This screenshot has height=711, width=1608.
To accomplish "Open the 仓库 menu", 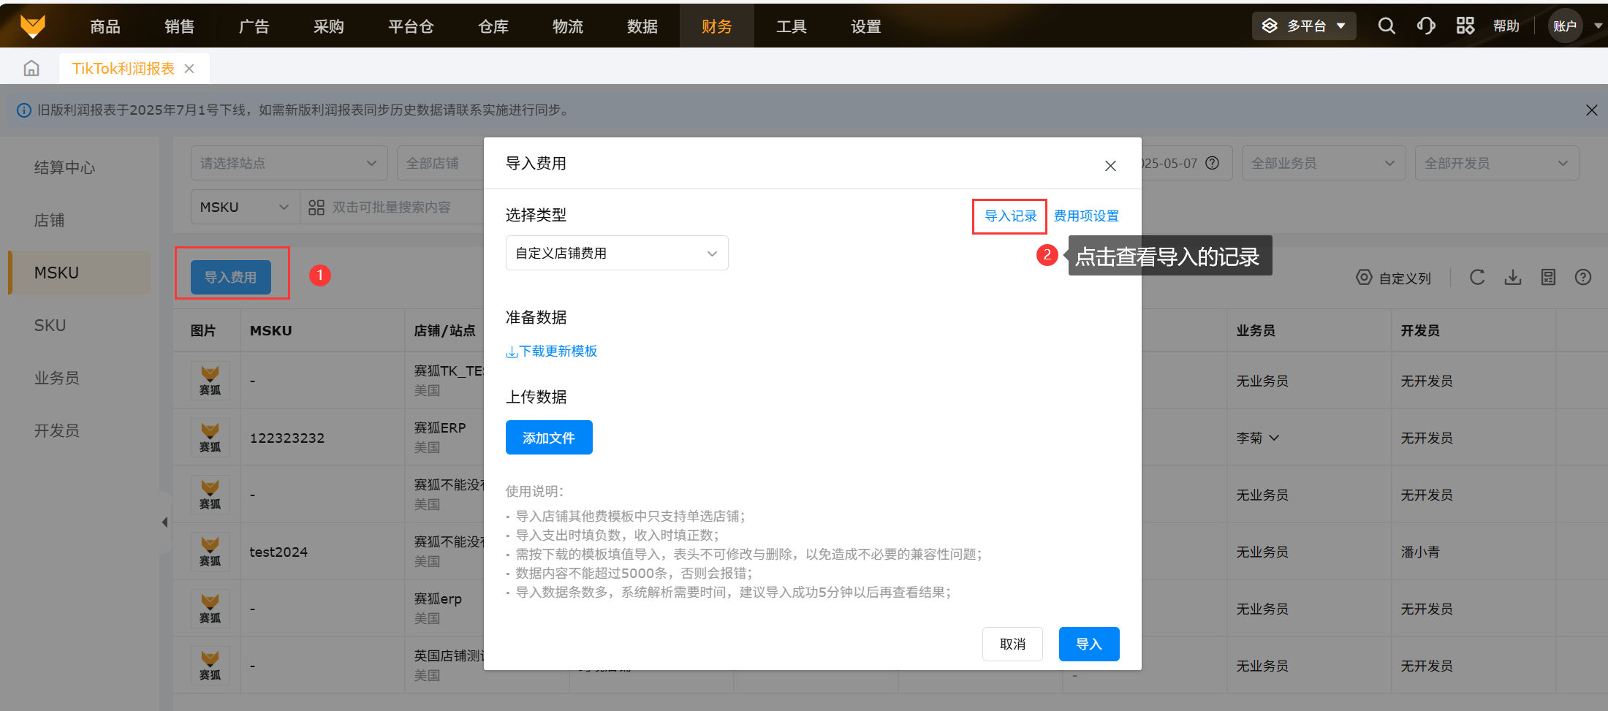I will tap(493, 26).
